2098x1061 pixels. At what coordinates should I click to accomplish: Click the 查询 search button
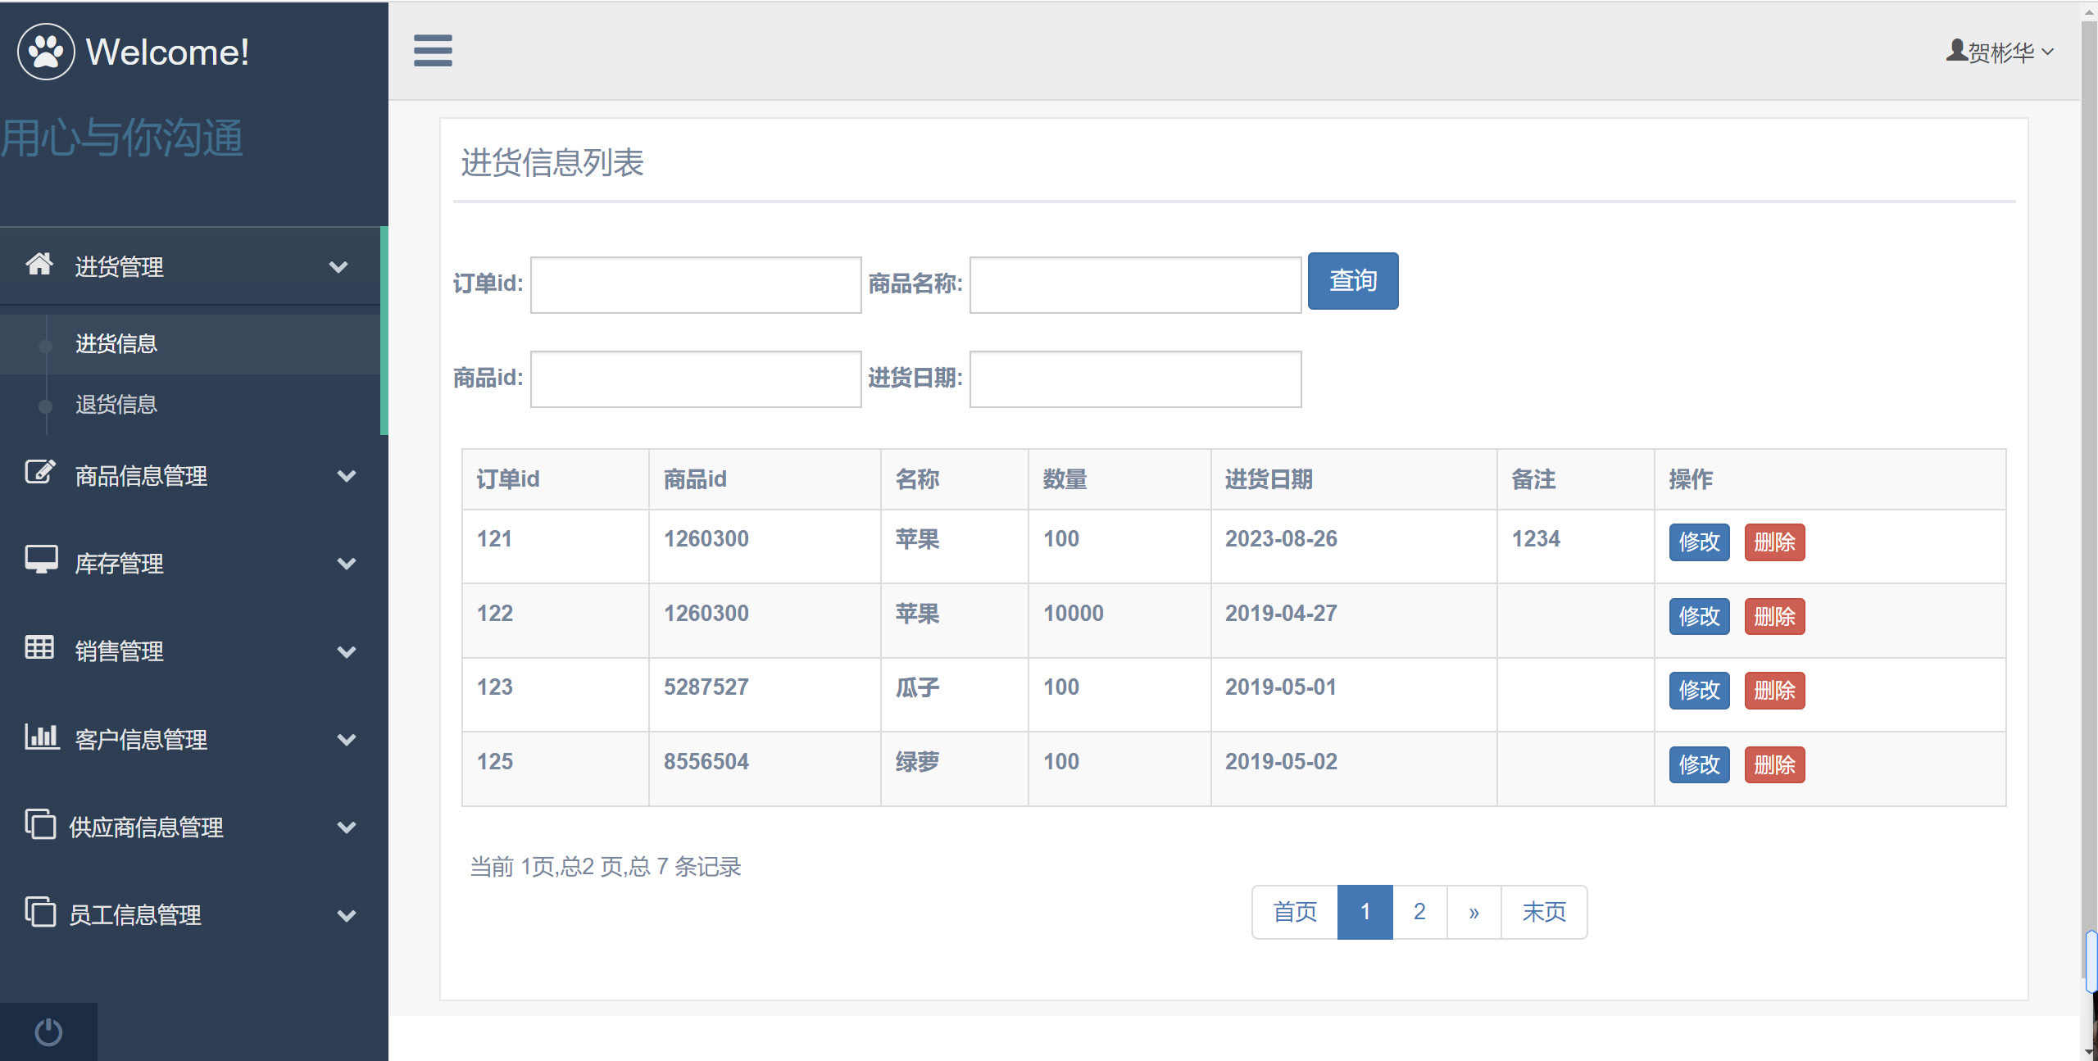[1353, 281]
